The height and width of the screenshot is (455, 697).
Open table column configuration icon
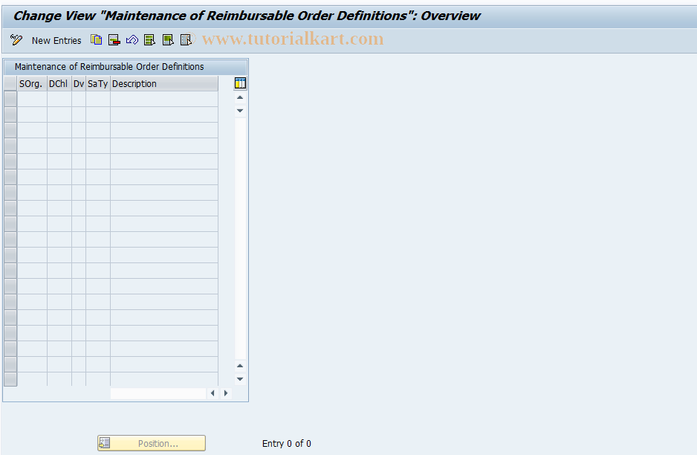[x=240, y=83]
